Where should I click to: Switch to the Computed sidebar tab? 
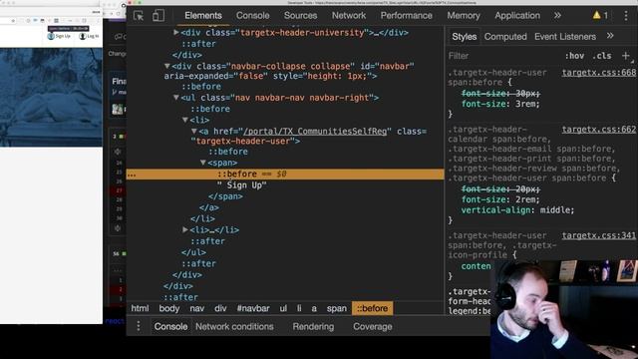coord(505,37)
